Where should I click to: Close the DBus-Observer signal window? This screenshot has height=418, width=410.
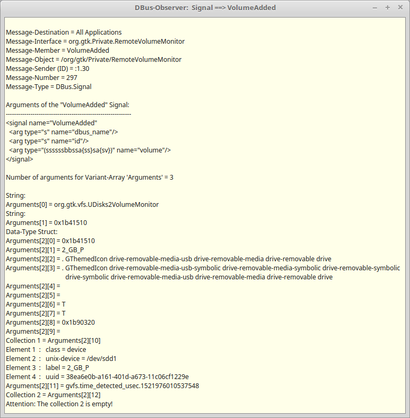400,7
